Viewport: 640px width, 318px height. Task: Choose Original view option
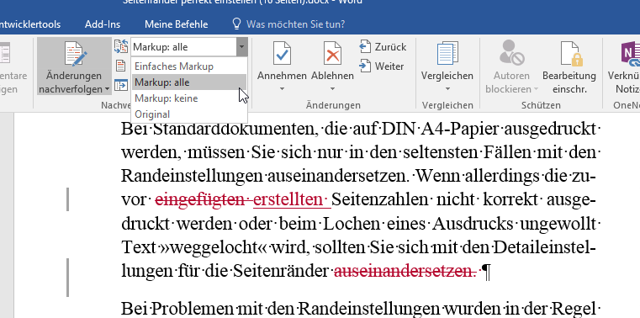(x=189, y=114)
